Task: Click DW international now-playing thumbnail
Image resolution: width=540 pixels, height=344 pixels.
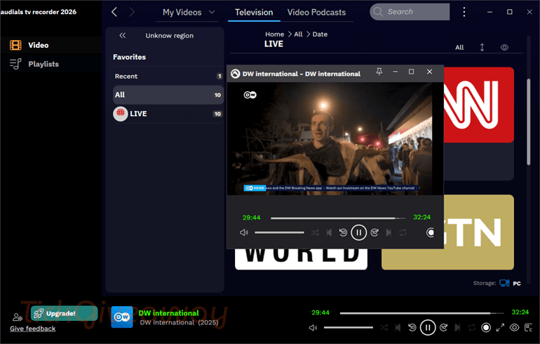Action: pyautogui.click(x=122, y=317)
